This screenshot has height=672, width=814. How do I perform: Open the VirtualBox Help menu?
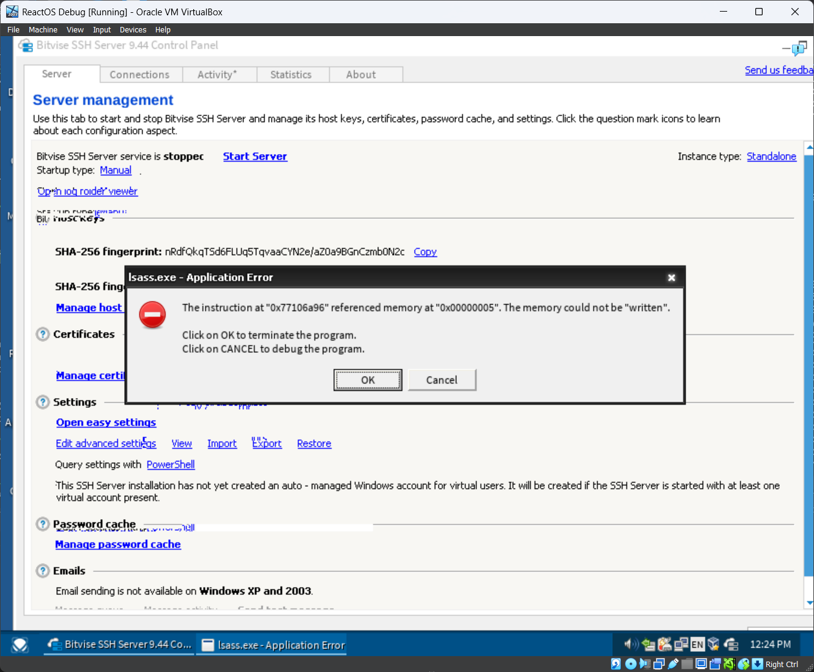pos(163,29)
